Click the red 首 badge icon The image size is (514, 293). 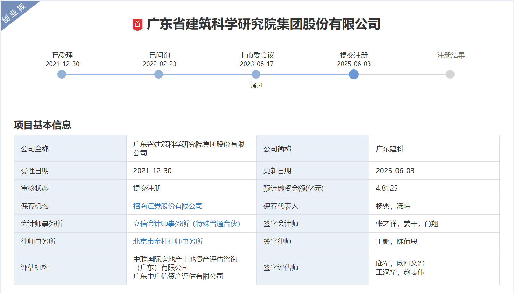138,24
